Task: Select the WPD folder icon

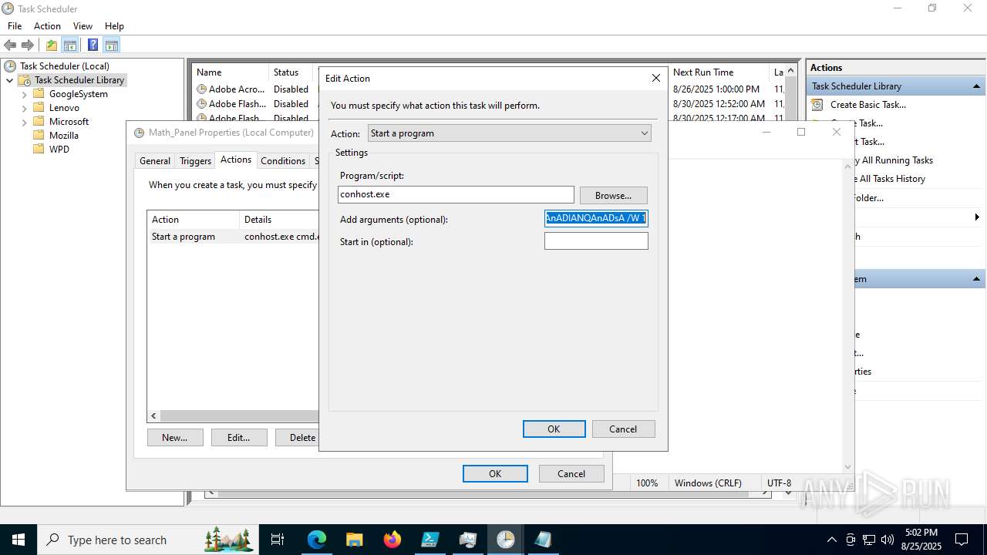Action: click(39, 150)
